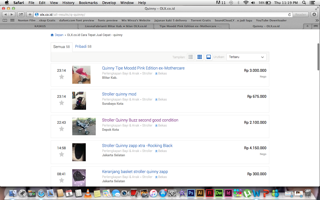This screenshot has height=200, width=320.
Task: Click the Reader button in address bar
Action: coord(300,14)
